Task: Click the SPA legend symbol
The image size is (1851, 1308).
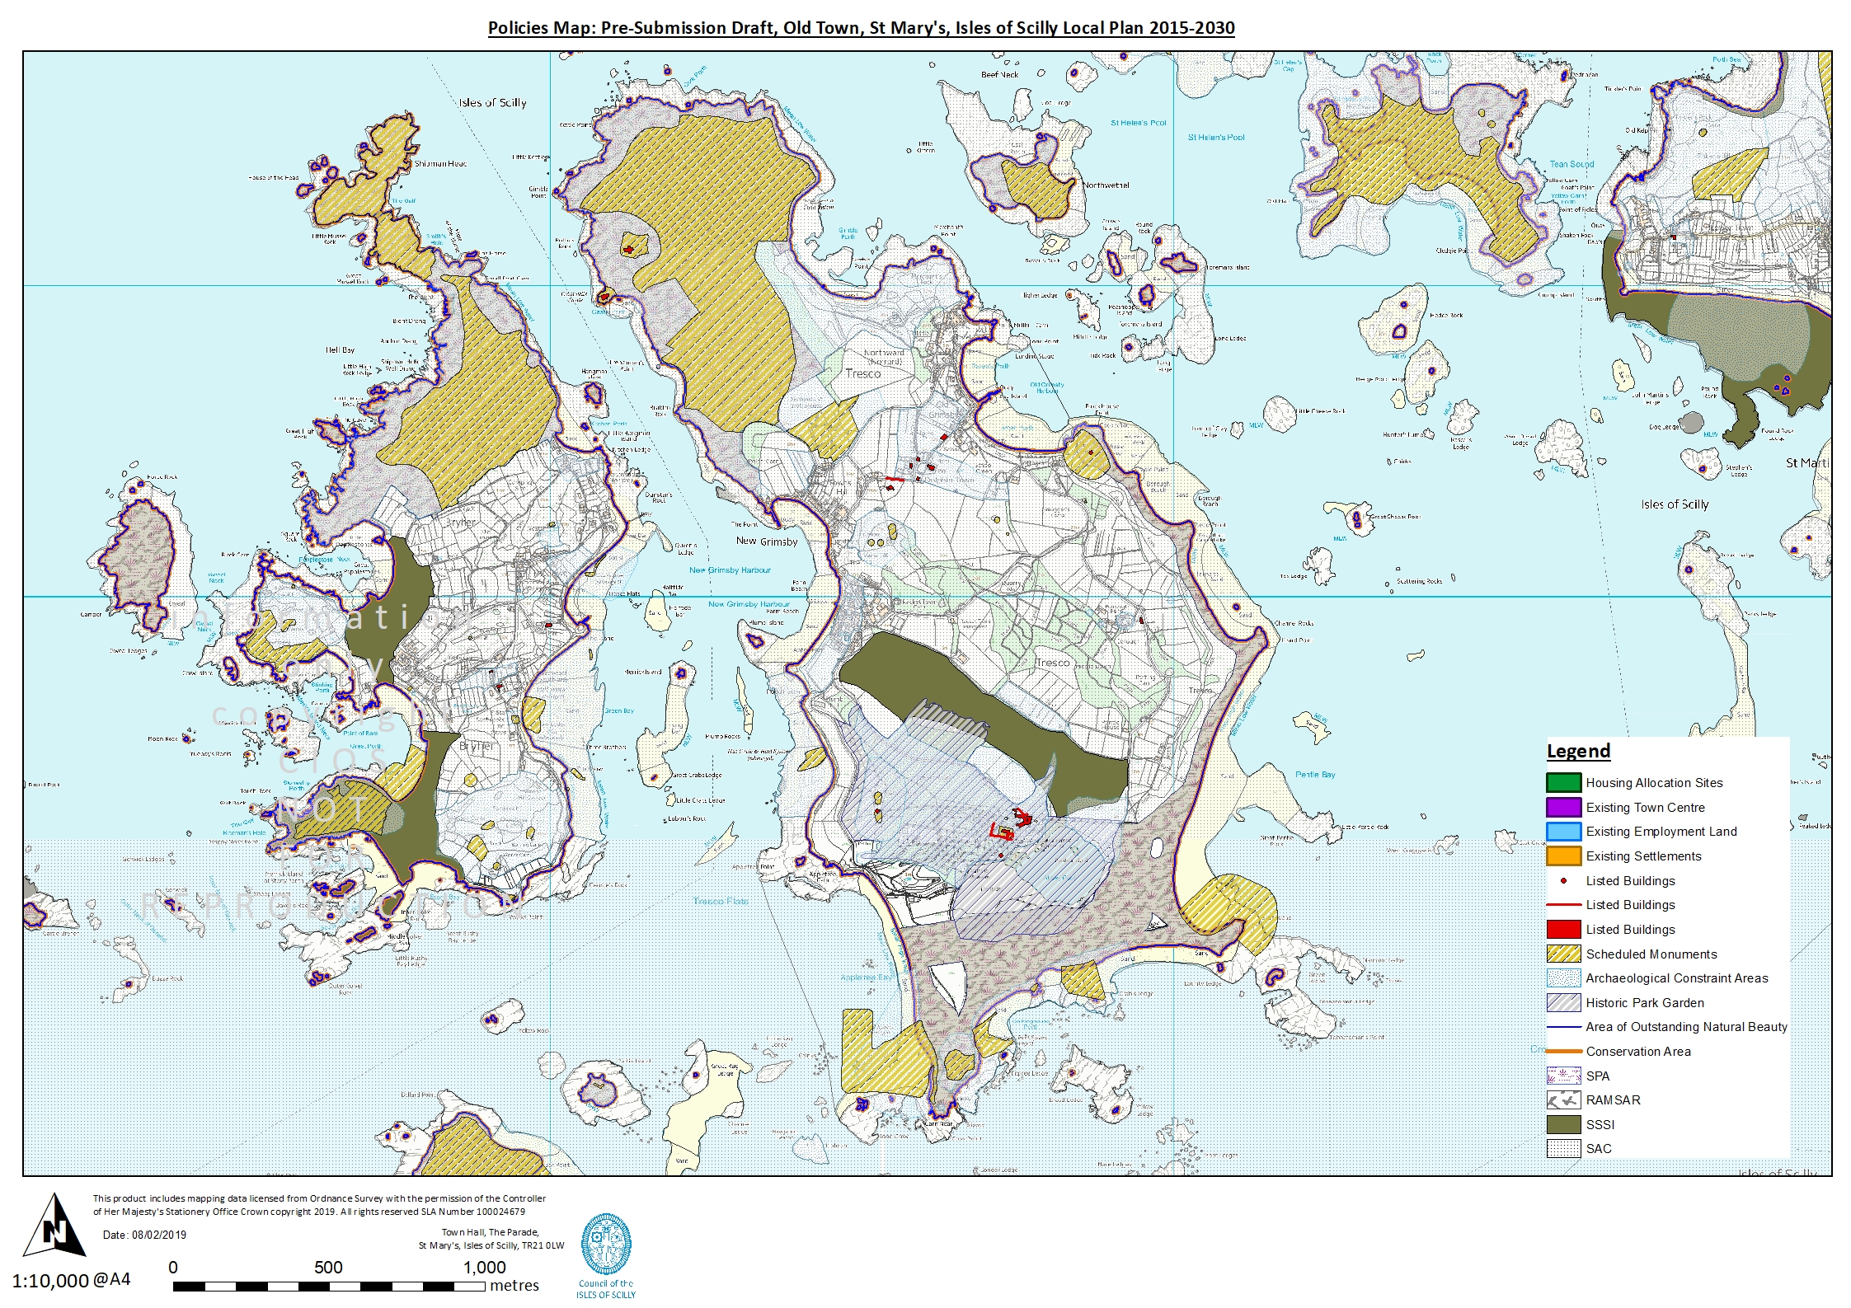Action: (1563, 1076)
